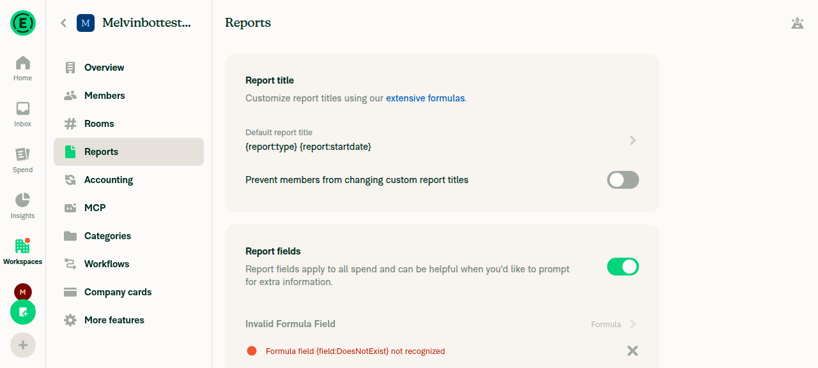This screenshot has width=818, height=368.
Task: Expand Invalid Formula Field via chevron
Action: point(633,324)
